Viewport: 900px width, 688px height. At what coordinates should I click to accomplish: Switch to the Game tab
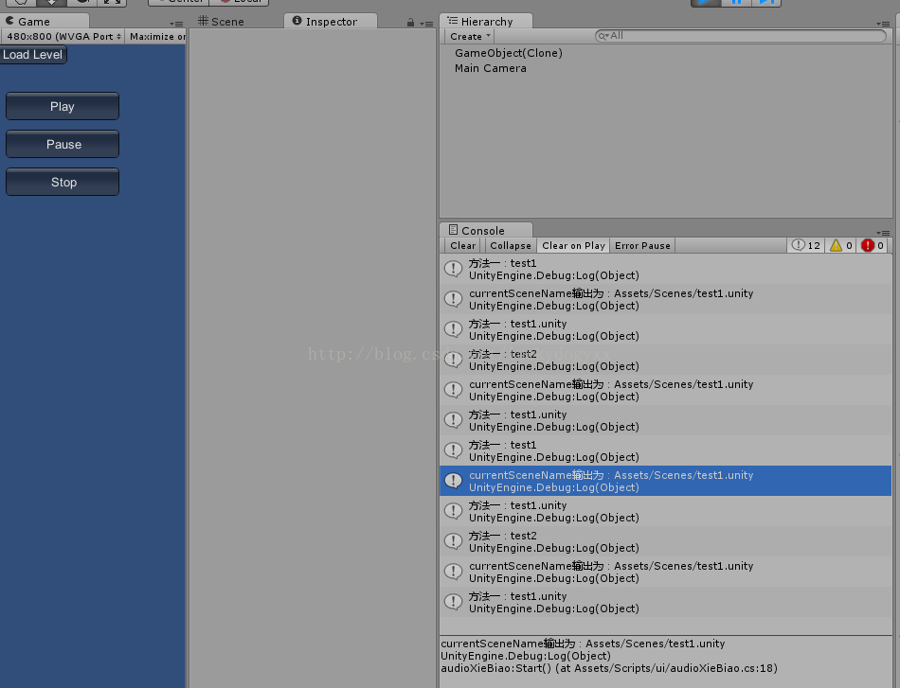[44, 21]
